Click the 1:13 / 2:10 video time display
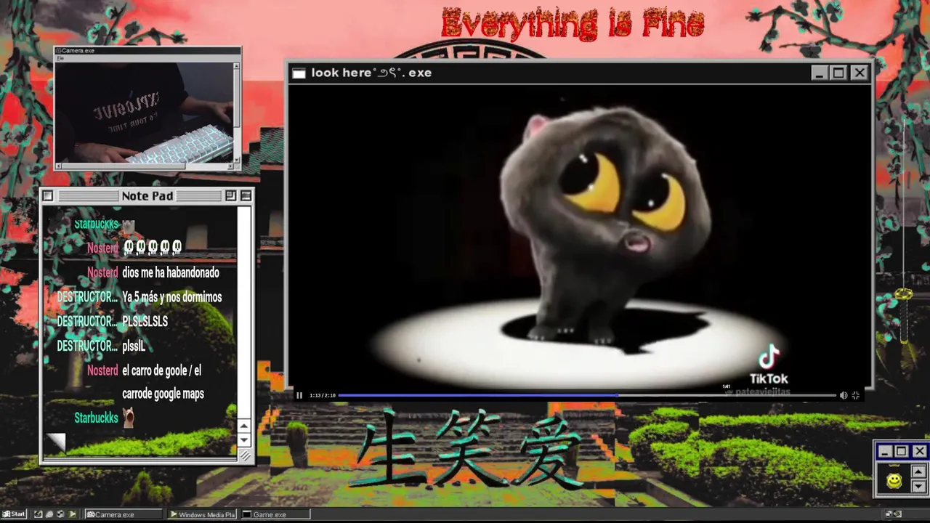 (323, 395)
